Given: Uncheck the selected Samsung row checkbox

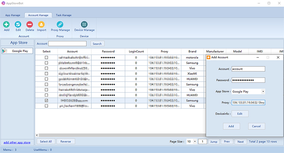Looking at the screenshot, I should 46,100.
